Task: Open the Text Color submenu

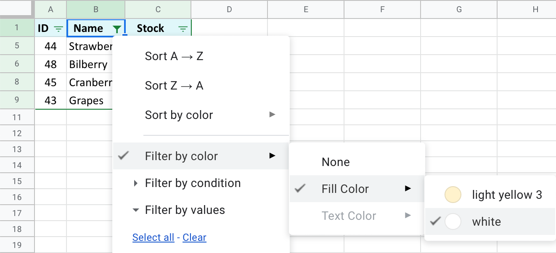Action: (349, 216)
